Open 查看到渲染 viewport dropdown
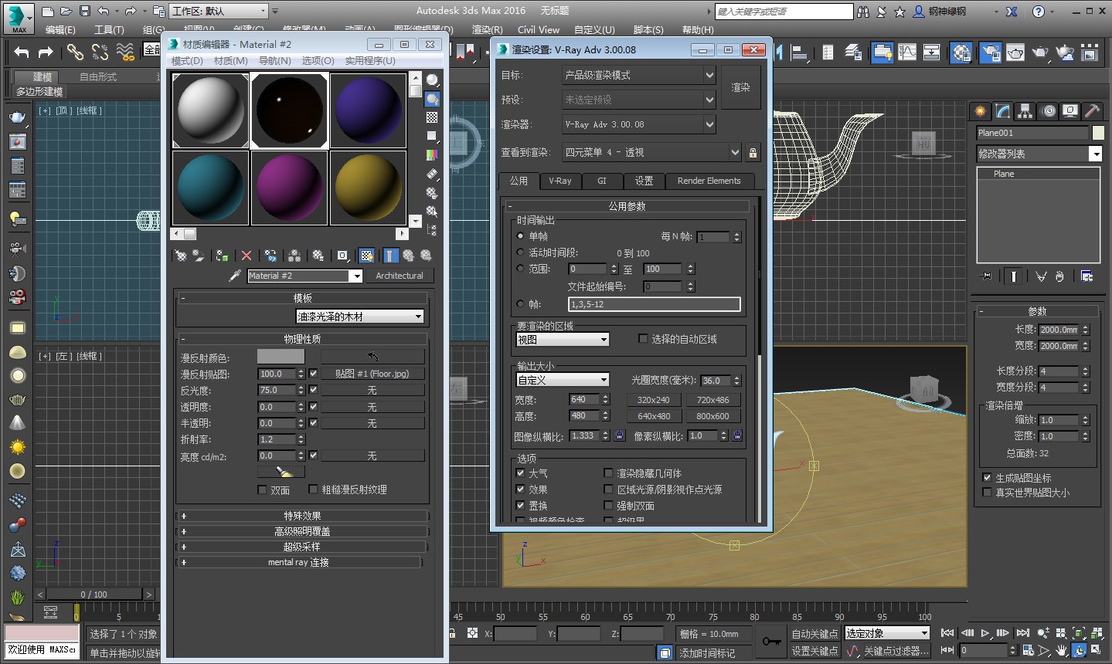1112x664 pixels. tap(652, 152)
